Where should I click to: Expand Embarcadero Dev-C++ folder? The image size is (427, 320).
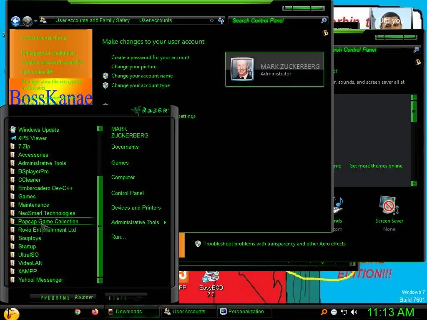coord(45,188)
